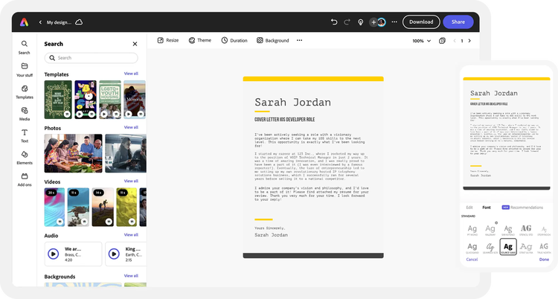This screenshot has height=299, width=558.
Task: Open the Search tool in the sidebar
Action: pyautogui.click(x=25, y=48)
